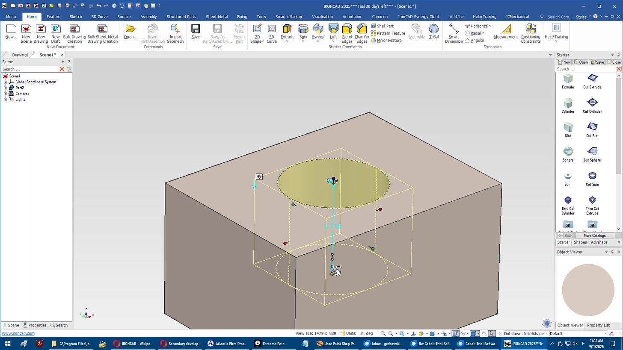Pin the Scene panel
The width and height of the screenshot is (623, 350).
coord(69,62)
